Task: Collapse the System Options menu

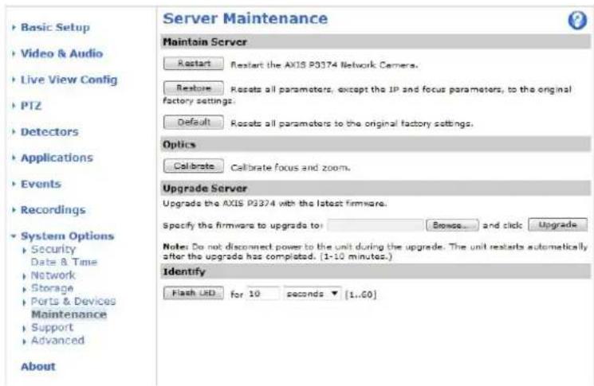Action: 67,236
